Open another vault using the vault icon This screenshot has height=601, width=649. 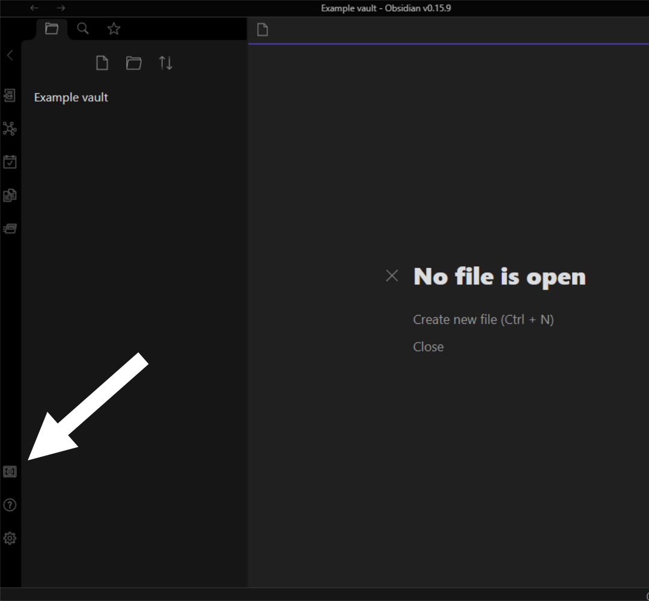10,472
